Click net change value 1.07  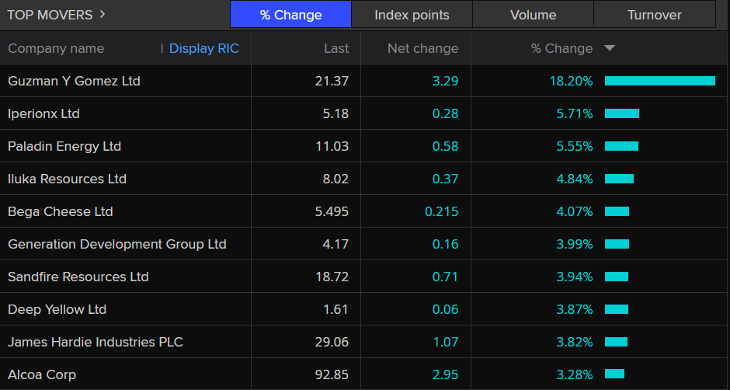(446, 342)
